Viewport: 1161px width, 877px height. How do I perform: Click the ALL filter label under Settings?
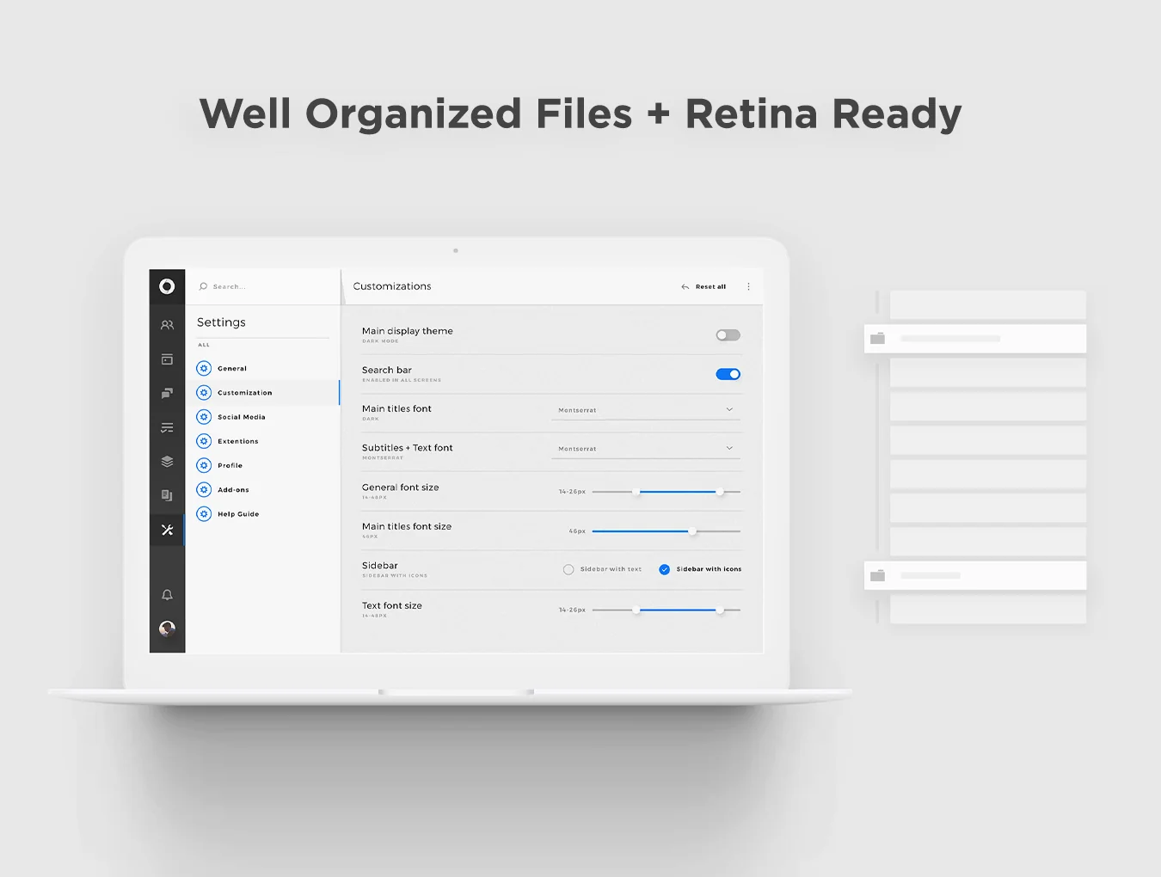(x=204, y=345)
